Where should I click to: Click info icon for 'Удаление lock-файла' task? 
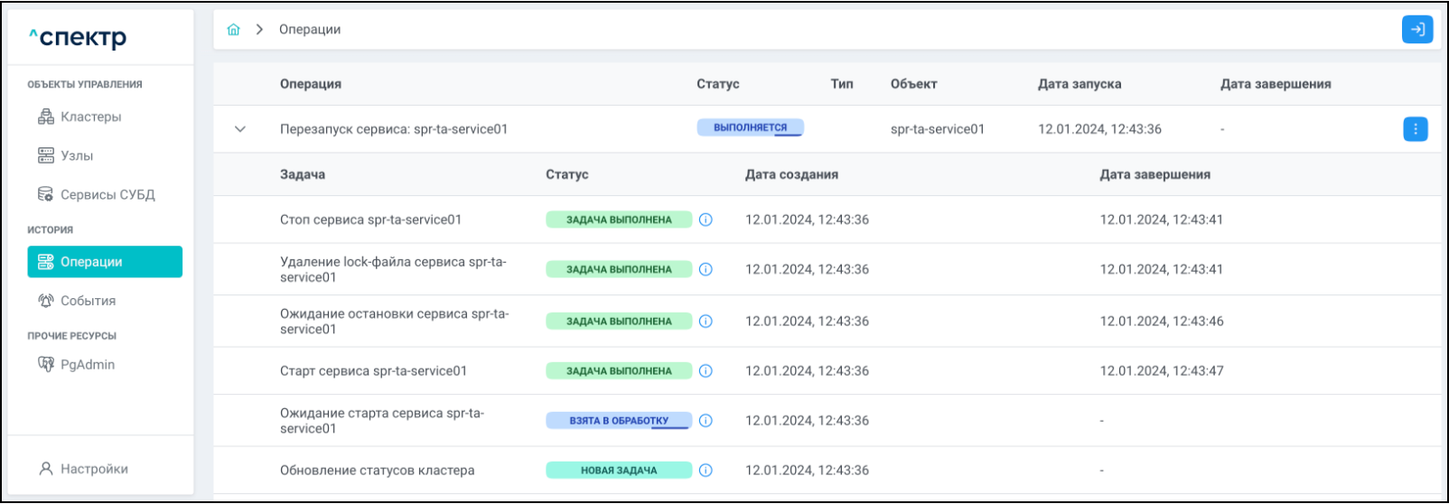[706, 269]
